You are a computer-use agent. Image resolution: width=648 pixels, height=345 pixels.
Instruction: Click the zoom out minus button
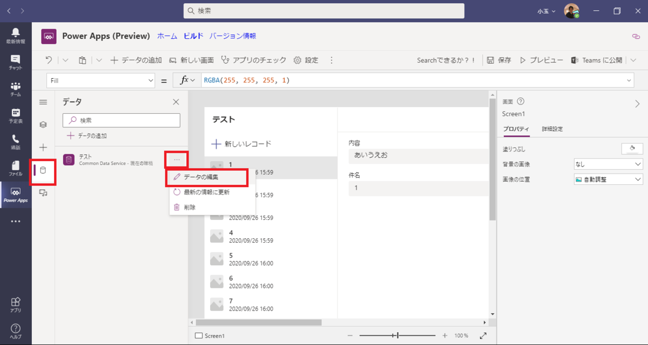350,335
